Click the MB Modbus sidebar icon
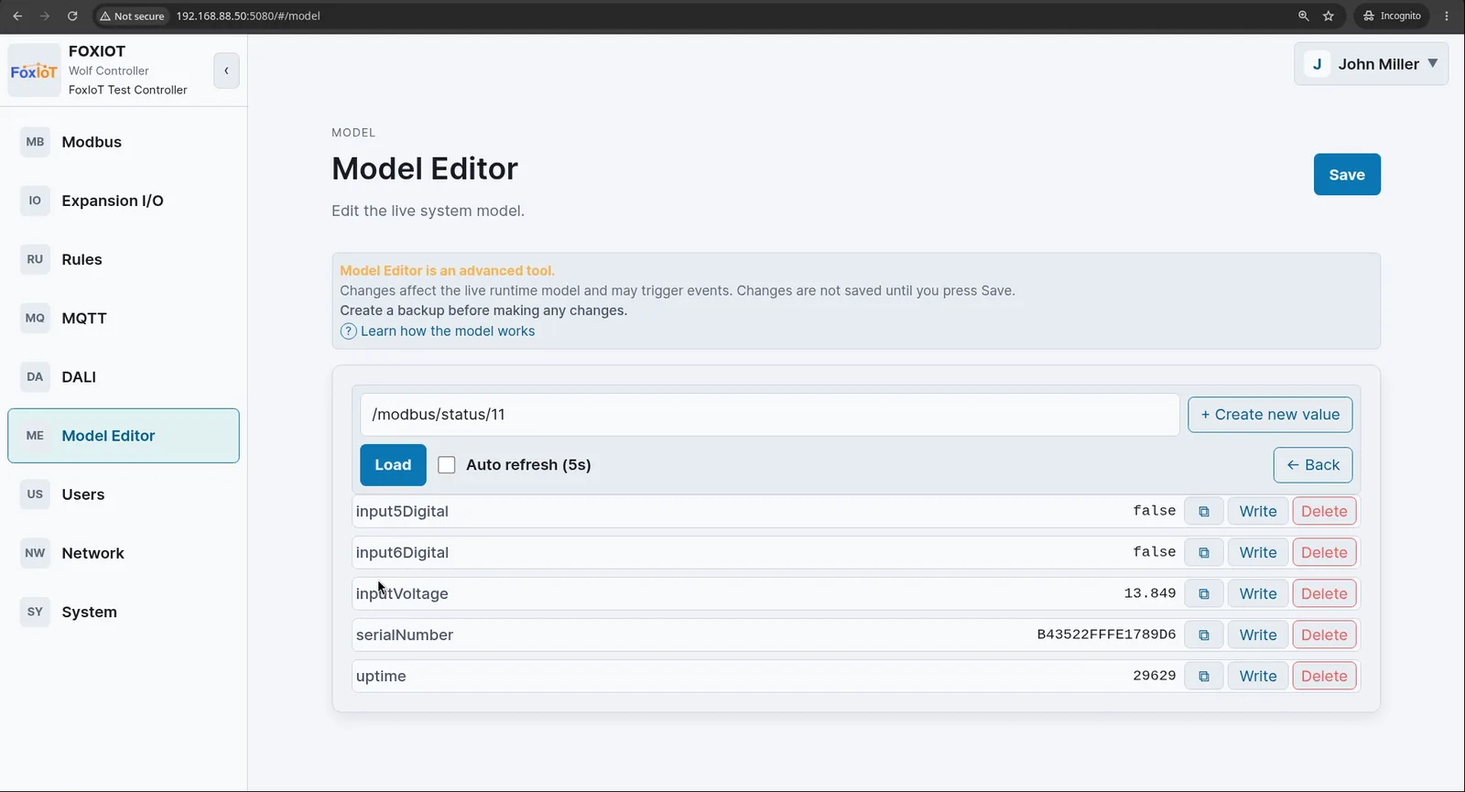 35,142
